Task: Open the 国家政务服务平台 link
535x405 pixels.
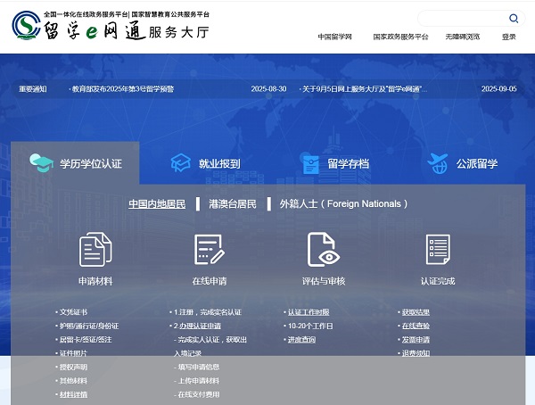Action: coord(400,37)
